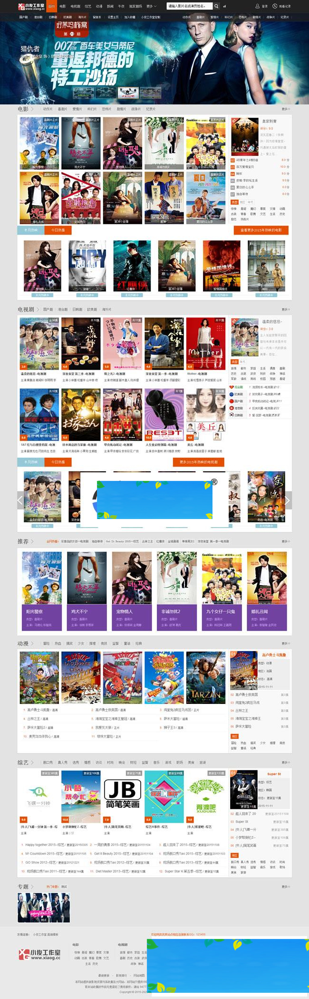
Task: Open 更多>> link of the 推荐 section
Action: [286, 541]
